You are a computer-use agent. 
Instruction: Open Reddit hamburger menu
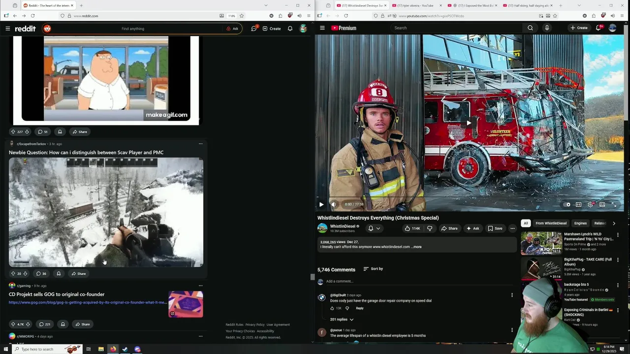pyautogui.click(x=8, y=29)
